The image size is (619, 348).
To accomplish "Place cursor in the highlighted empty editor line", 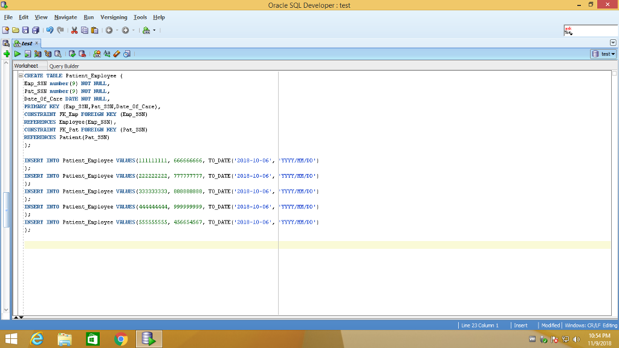I will click(317, 245).
